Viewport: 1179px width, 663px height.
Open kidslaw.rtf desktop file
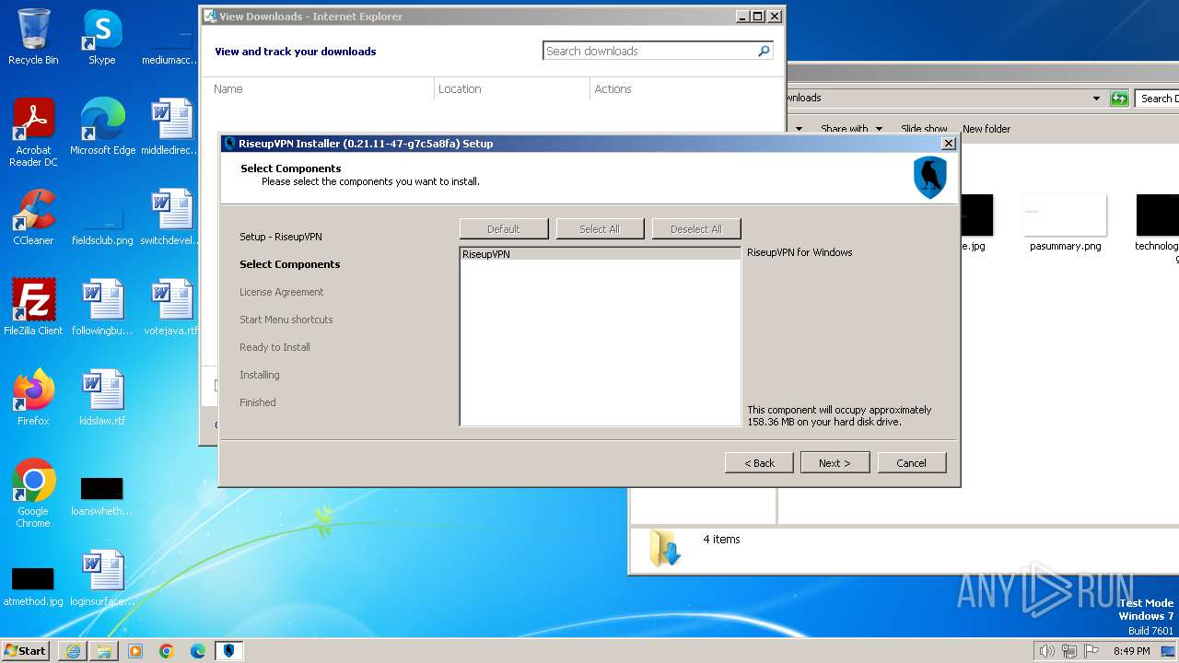pyautogui.click(x=102, y=398)
